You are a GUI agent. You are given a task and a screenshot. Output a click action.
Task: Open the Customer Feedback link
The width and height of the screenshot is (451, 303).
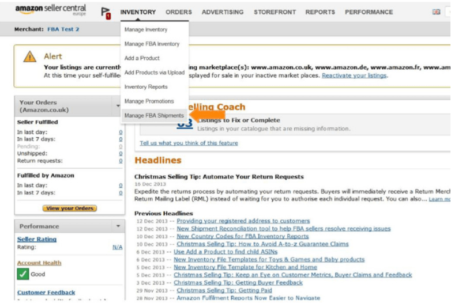(46, 293)
